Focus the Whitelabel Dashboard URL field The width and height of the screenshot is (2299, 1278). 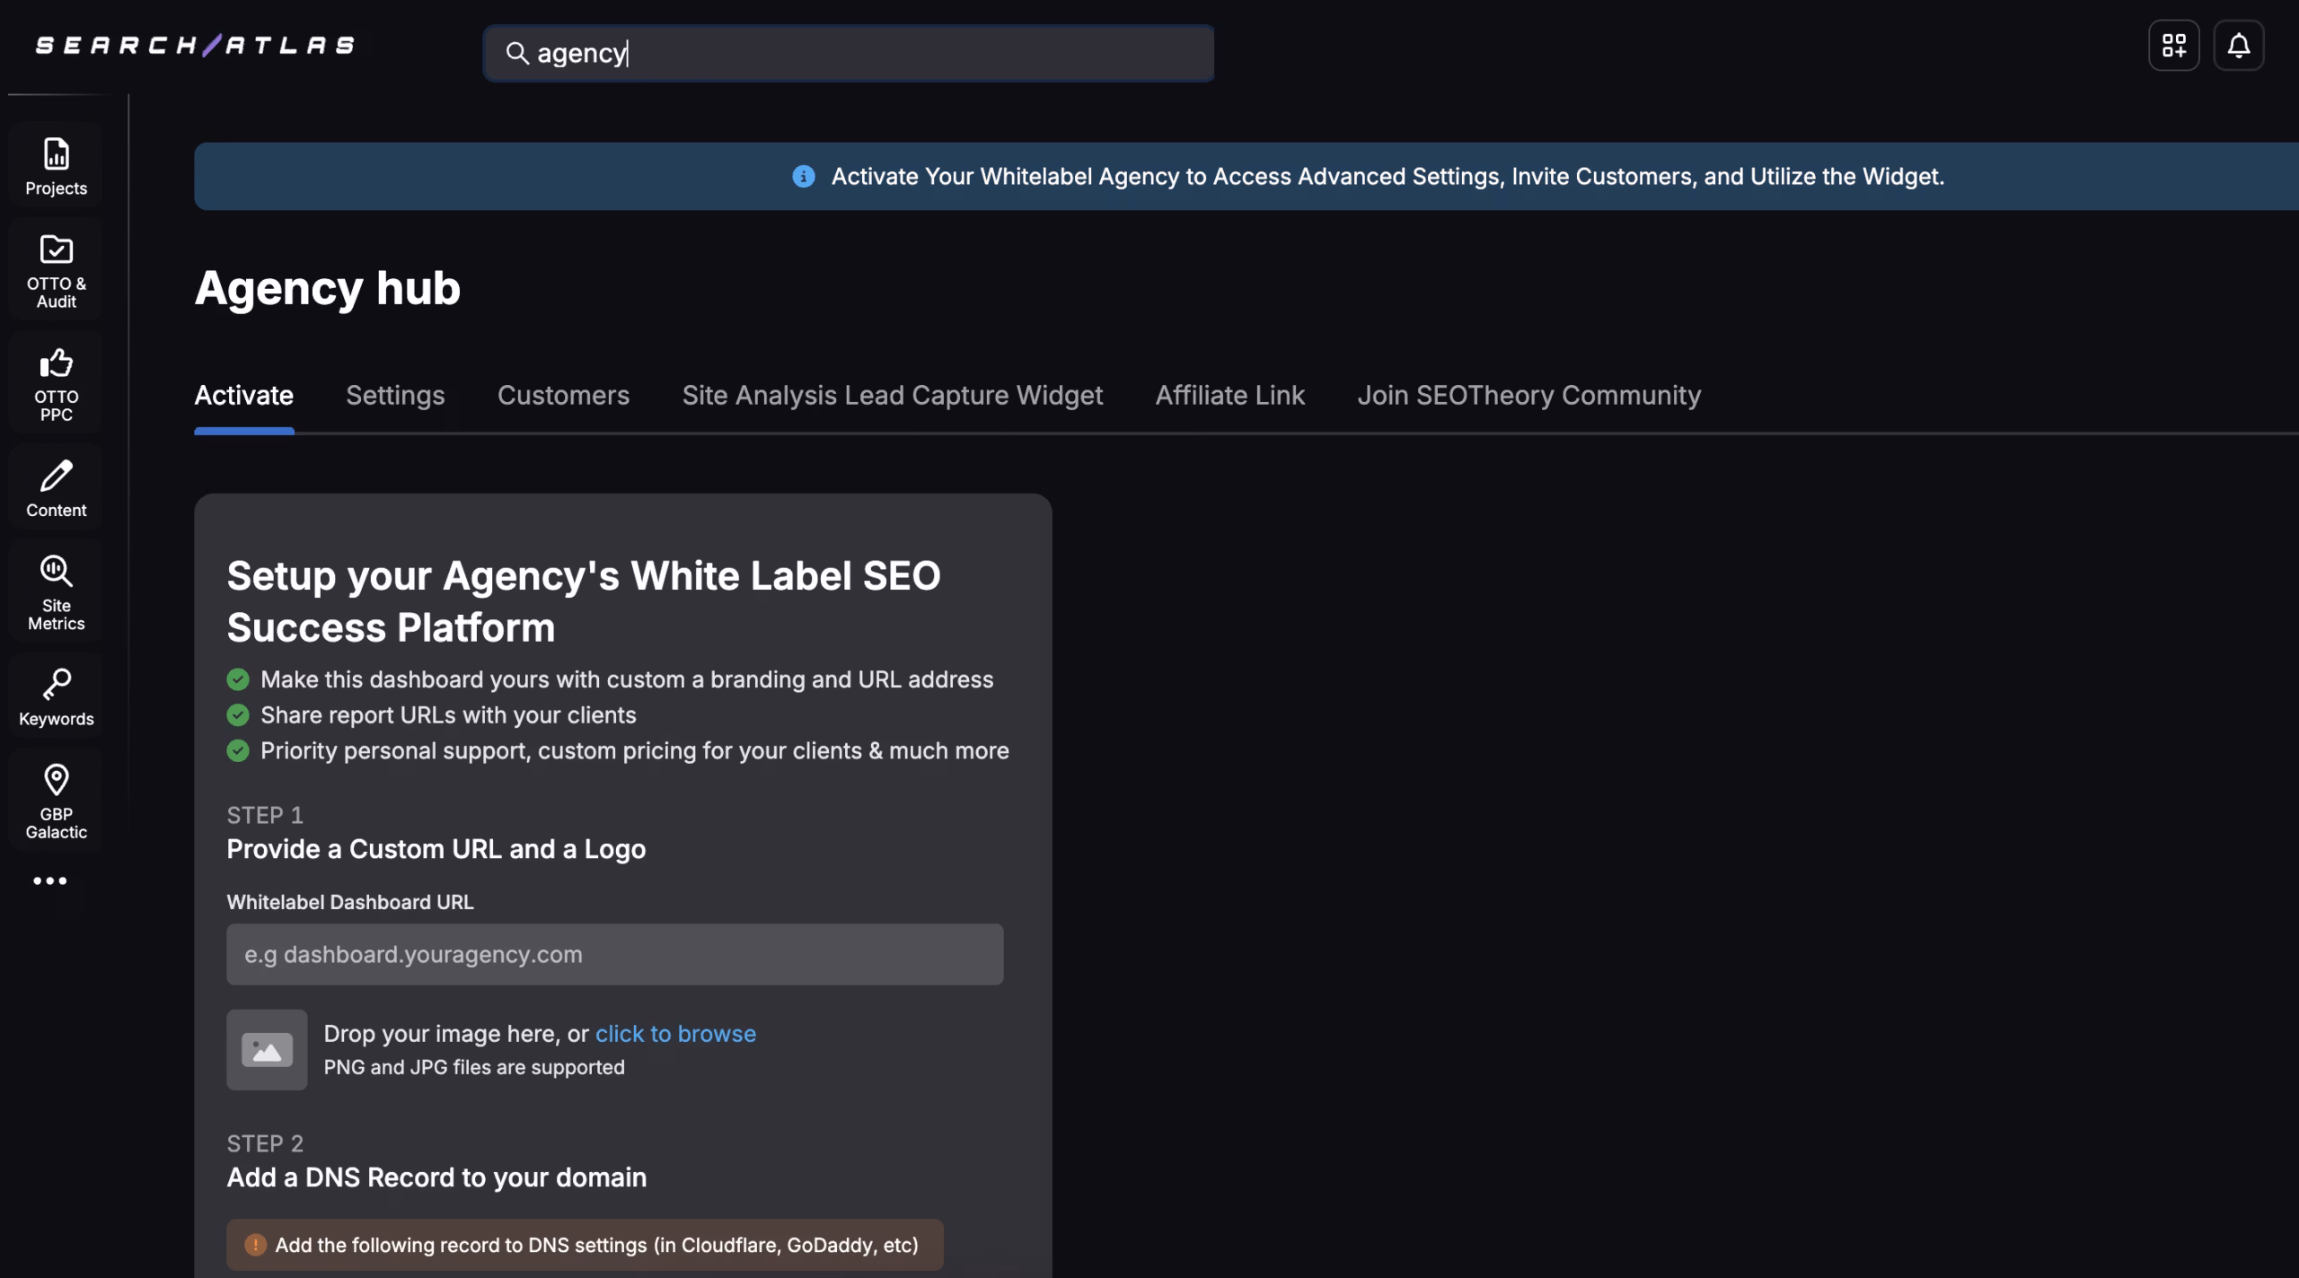pyautogui.click(x=614, y=955)
